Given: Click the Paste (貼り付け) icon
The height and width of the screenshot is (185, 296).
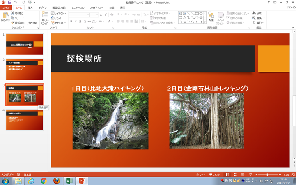Looking at the screenshot, I should coord(5,16).
